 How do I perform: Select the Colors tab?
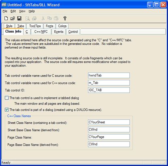[x=62, y=26]
